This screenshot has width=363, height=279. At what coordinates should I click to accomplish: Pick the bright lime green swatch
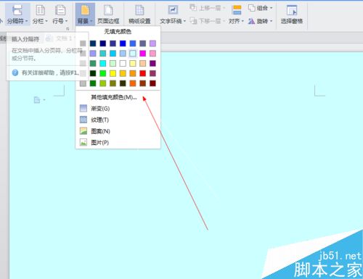[103, 73]
